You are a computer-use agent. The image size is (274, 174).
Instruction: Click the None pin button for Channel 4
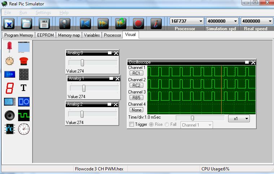point(136,110)
